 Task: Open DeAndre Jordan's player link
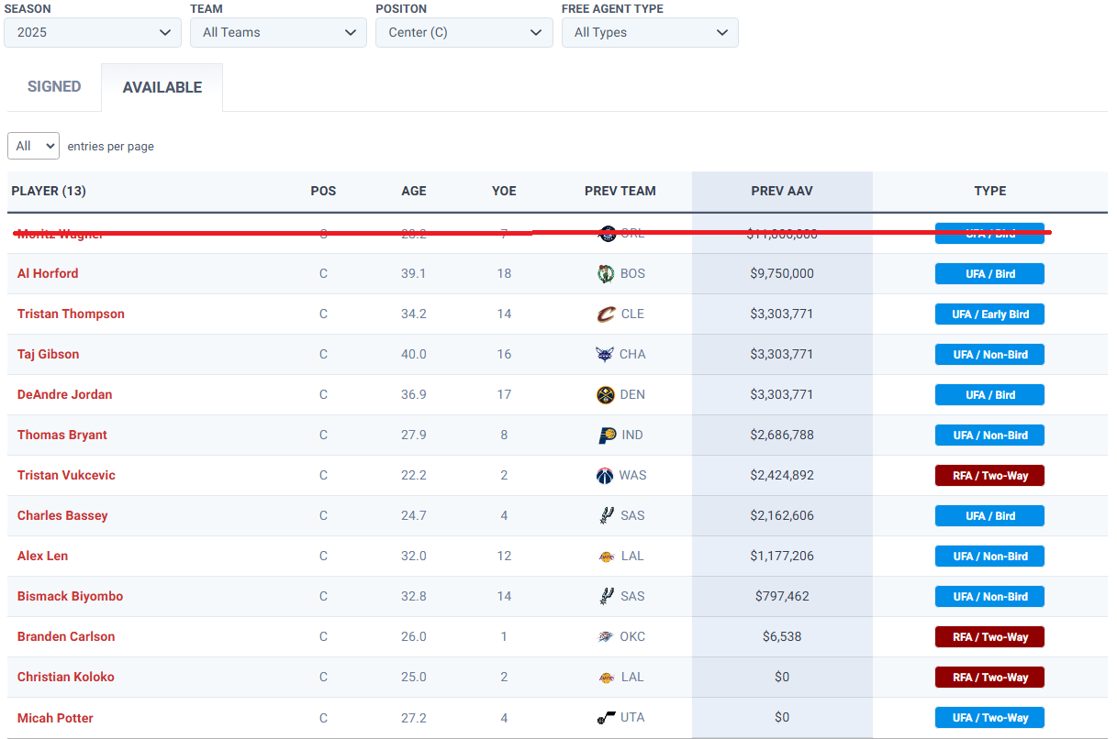[65, 394]
